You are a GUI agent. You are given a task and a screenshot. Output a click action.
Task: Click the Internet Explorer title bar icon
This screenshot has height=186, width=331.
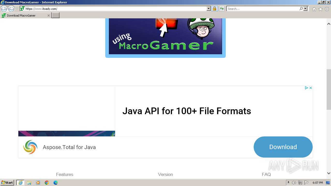pos(2,2)
